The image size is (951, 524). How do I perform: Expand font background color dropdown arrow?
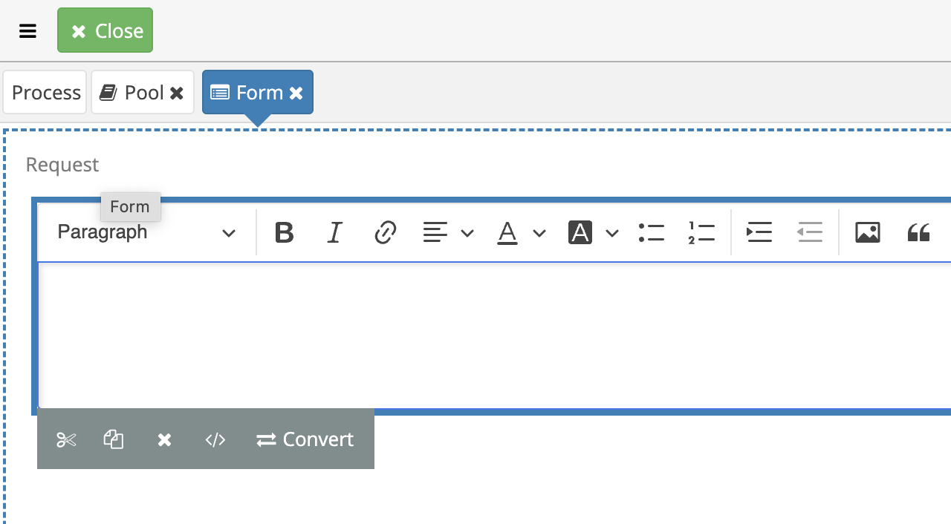pyautogui.click(x=612, y=233)
